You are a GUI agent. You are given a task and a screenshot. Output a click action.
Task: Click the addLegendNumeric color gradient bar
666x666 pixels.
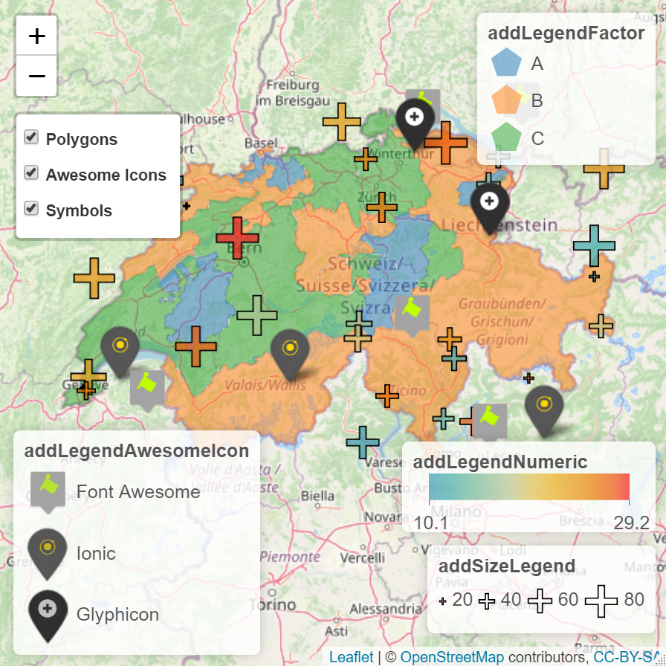click(528, 489)
